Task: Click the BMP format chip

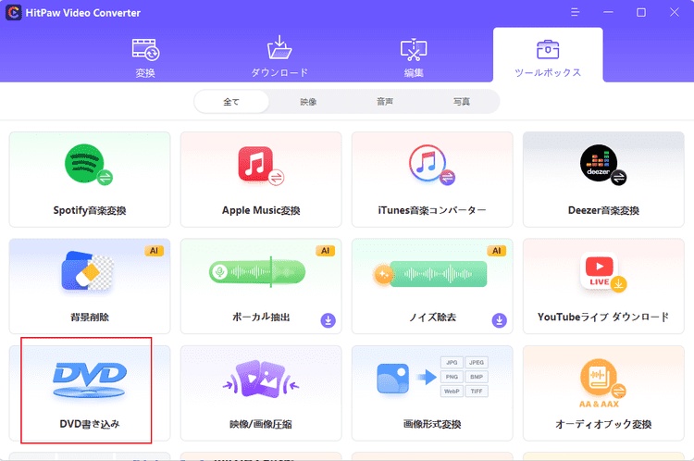Action: pyautogui.click(x=477, y=377)
